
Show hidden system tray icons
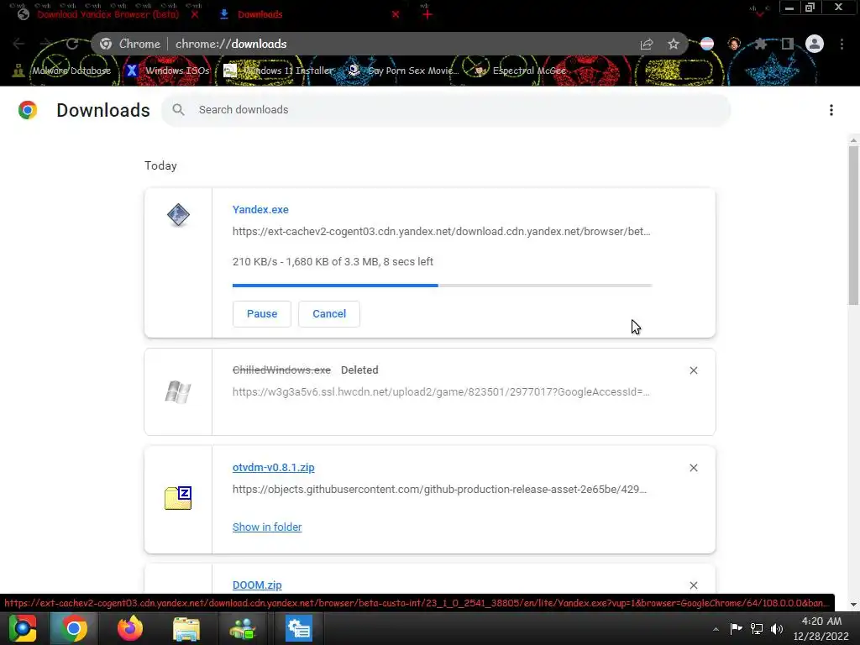click(716, 629)
